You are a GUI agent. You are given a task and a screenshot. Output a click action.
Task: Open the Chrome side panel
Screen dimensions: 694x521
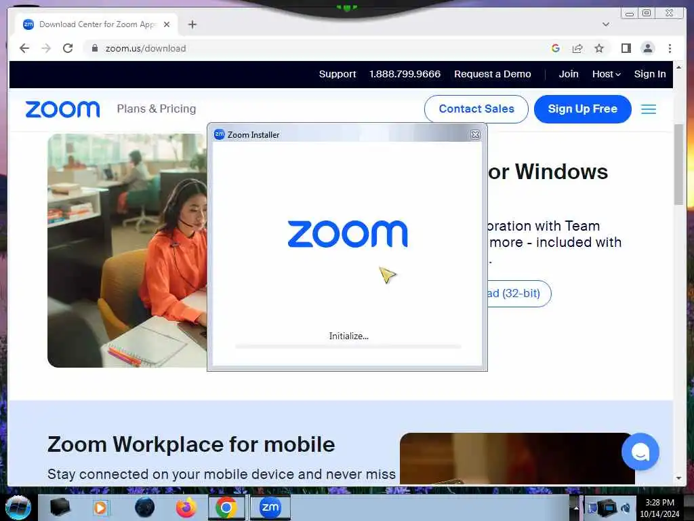tap(626, 48)
